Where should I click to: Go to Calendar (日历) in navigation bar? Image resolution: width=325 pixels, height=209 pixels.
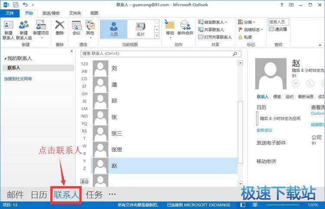[39, 195]
